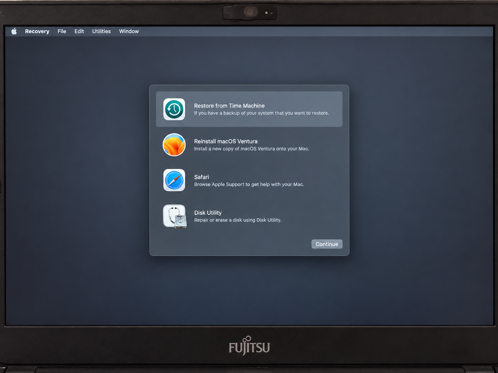Select the Safari compass icon
The height and width of the screenshot is (373, 498).
pyautogui.click(x=174, y=180)
